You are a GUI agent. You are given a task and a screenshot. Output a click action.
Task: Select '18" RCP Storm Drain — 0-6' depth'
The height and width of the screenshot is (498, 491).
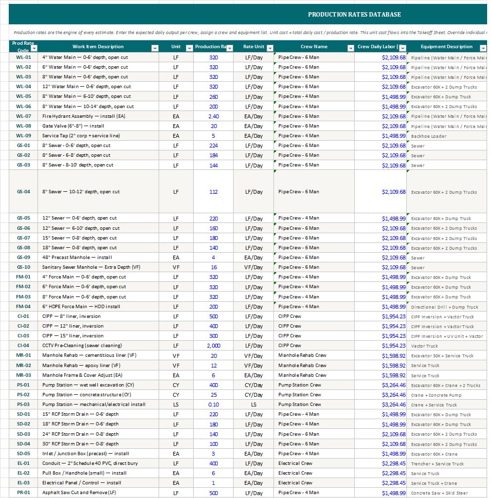click(x=98, y=424)
